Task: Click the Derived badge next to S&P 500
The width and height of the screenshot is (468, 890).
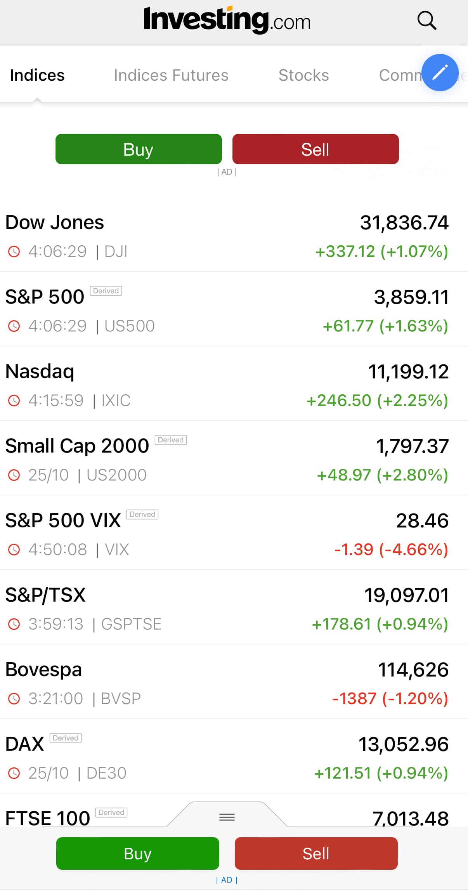Action: tap(106, 291)
